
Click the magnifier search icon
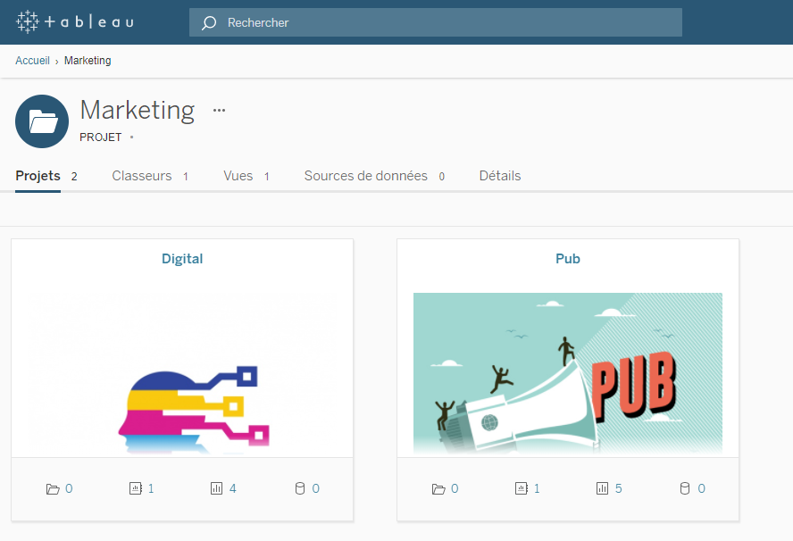[209, 22]
